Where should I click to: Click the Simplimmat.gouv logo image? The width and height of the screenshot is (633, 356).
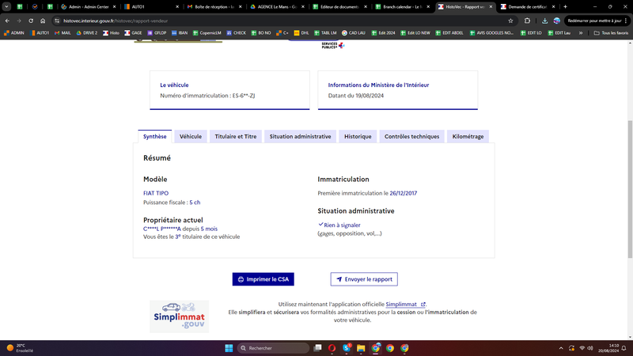(x=180, y=316)
